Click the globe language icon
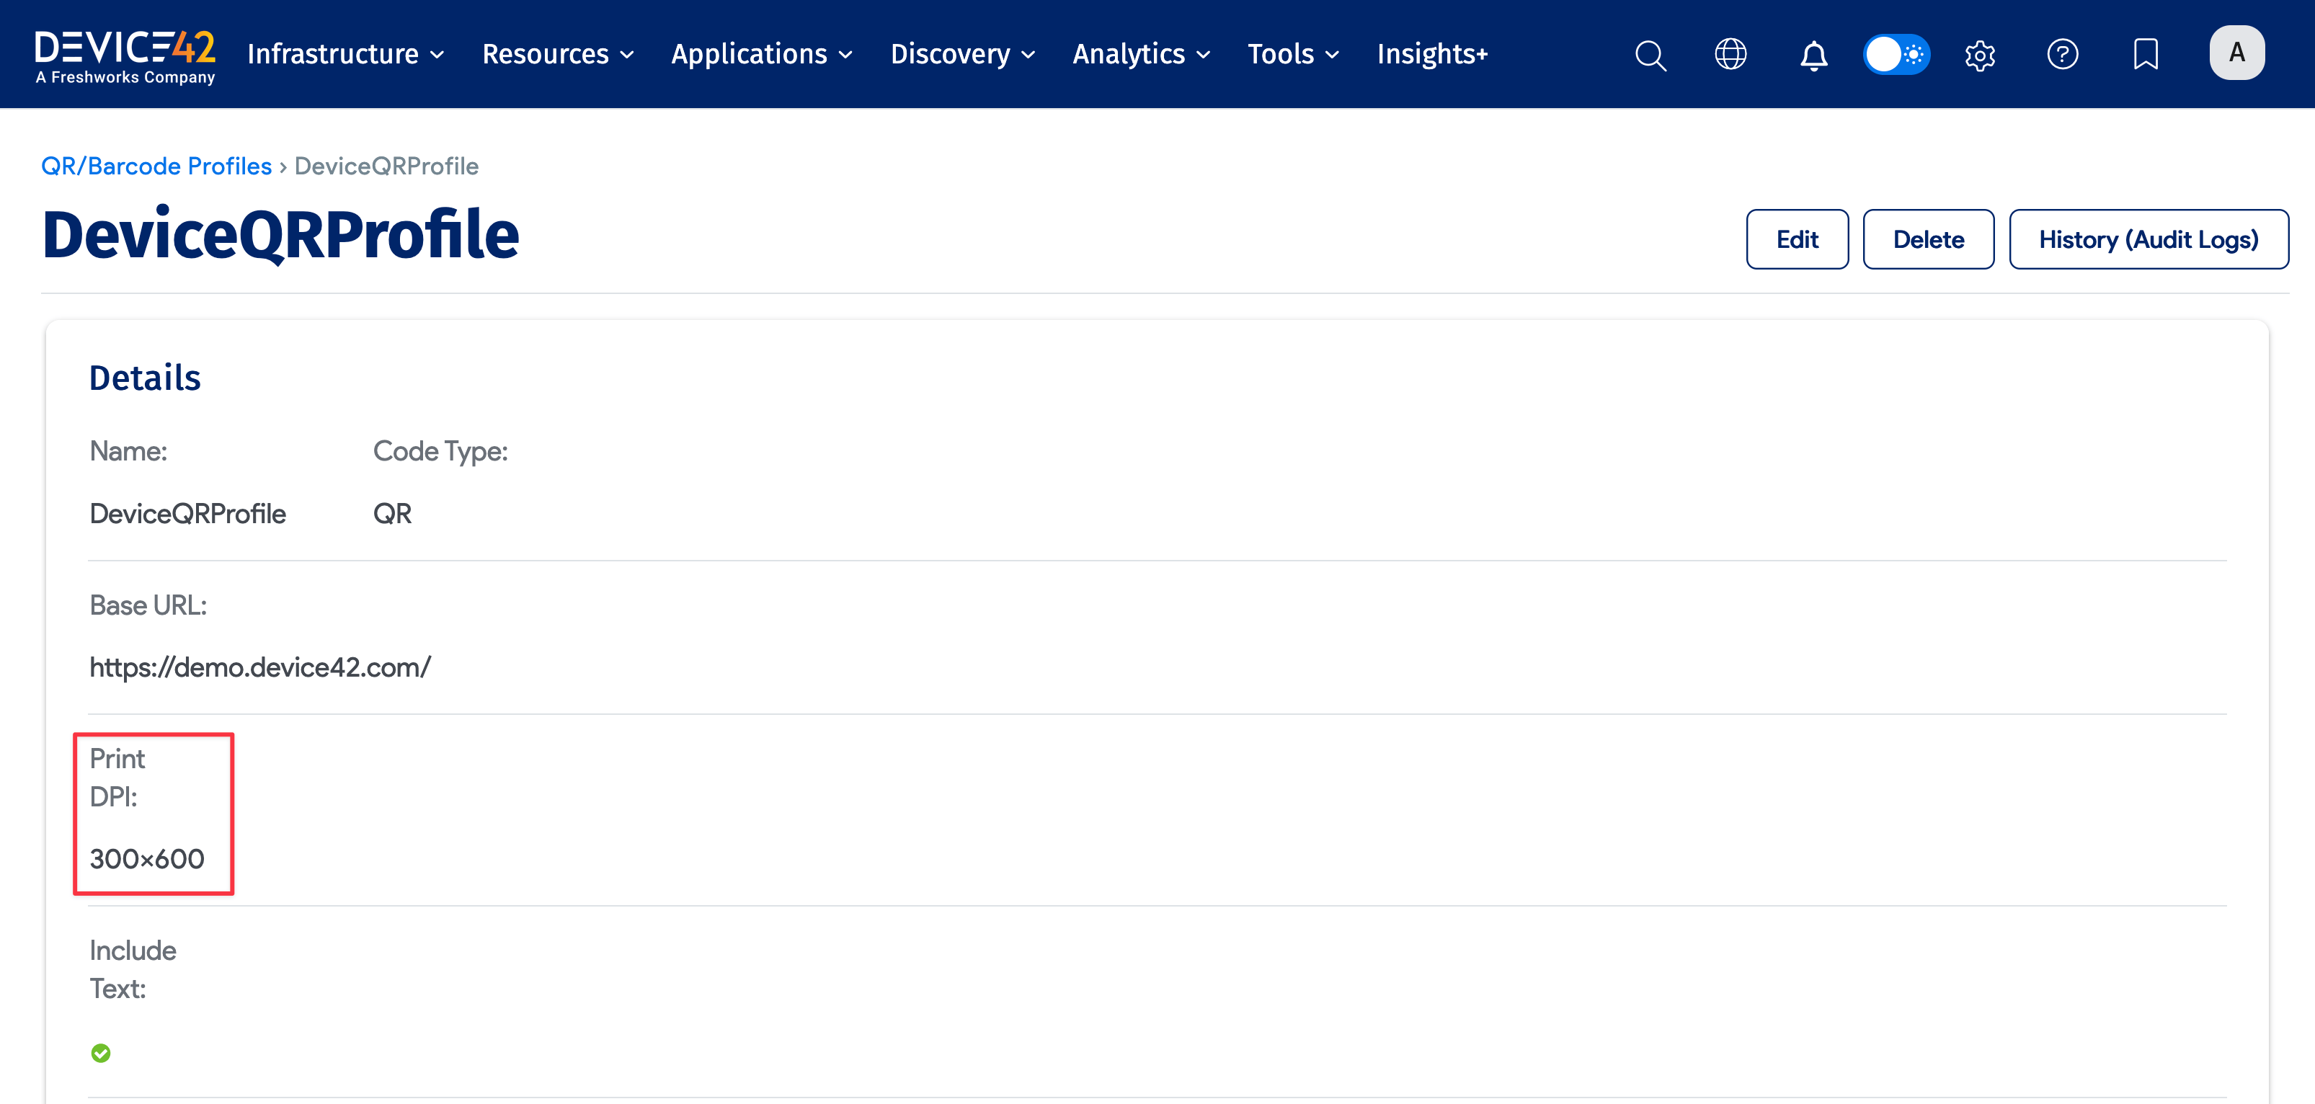Image resolution: width=2315 pixels, height=1104 pixels. 1730,55
